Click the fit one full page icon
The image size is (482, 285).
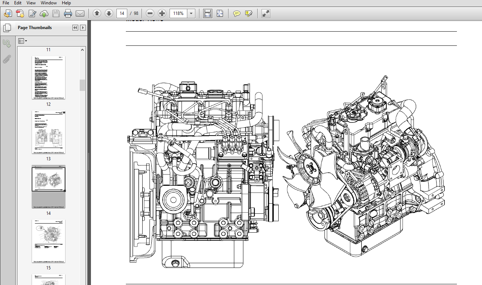(220, 14)
